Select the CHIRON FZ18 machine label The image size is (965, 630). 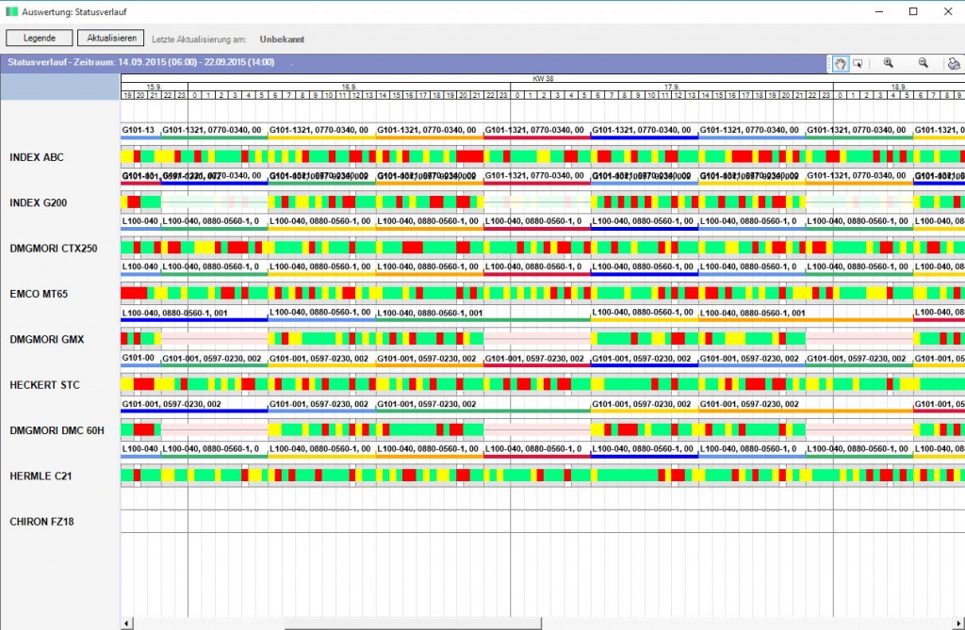[x=41, y=521]
